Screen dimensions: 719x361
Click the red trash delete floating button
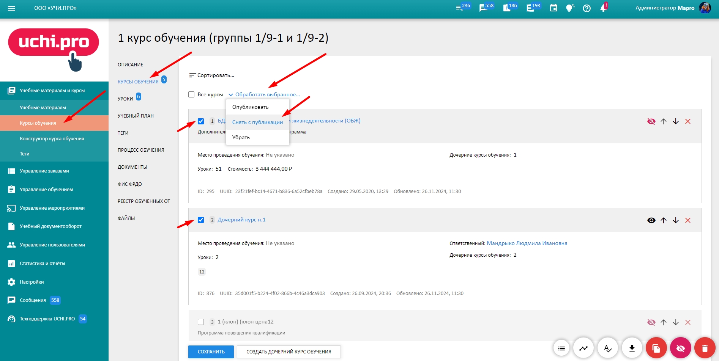pos(705,348)
